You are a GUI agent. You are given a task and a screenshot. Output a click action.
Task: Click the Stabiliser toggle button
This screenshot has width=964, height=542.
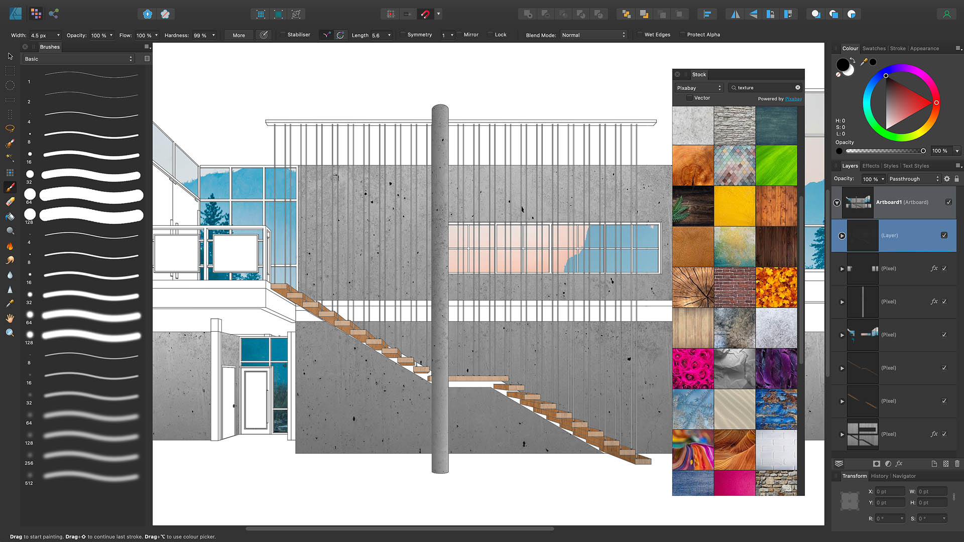(x=282, y=35)
